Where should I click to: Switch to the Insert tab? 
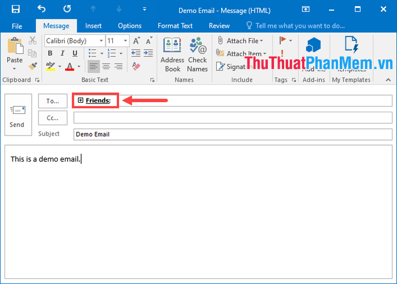click(94, 26)
